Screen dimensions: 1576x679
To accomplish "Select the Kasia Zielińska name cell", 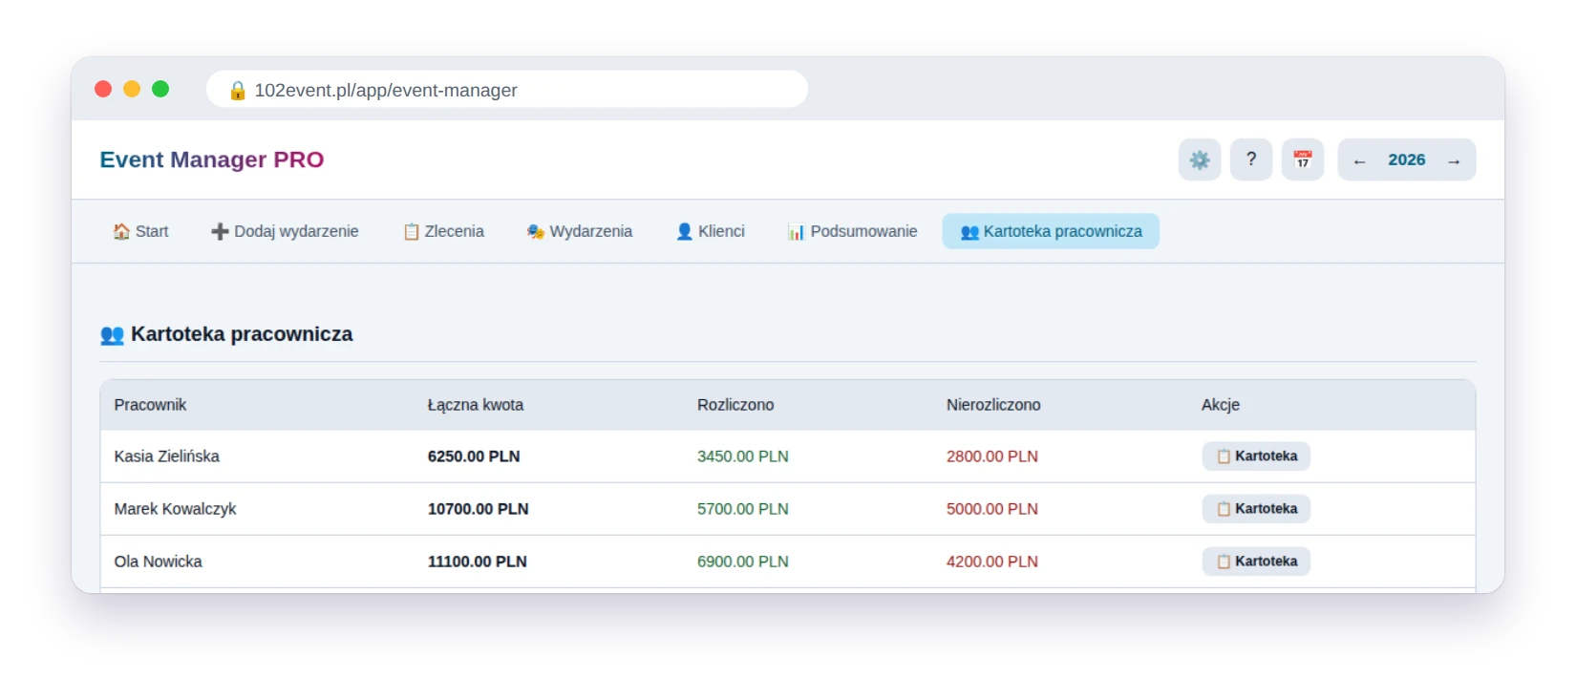I will tap(167, 456).
